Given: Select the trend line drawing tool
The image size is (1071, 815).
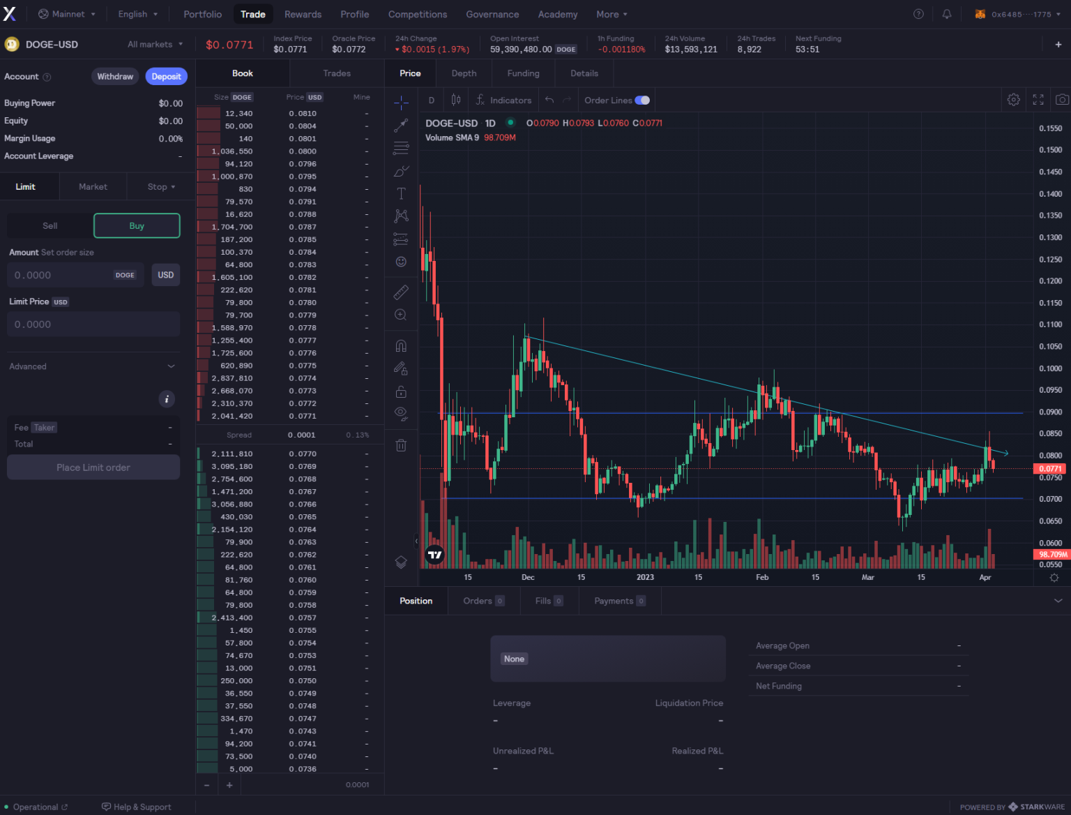Looking at the screenshot, I should point(401,126).
